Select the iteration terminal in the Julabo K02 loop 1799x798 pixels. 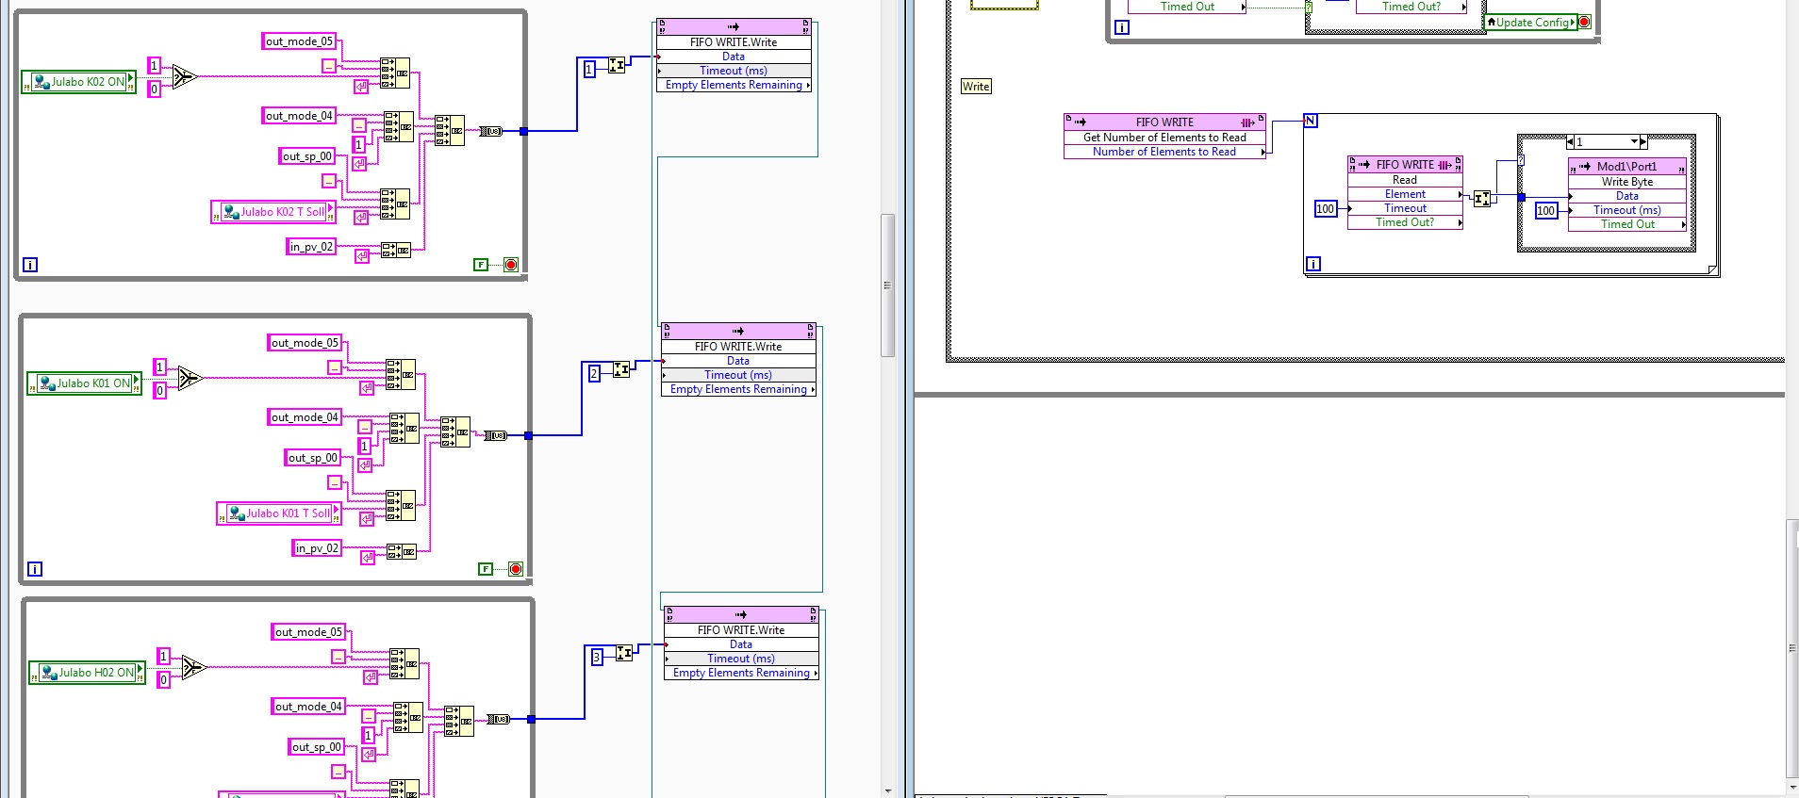30,265
